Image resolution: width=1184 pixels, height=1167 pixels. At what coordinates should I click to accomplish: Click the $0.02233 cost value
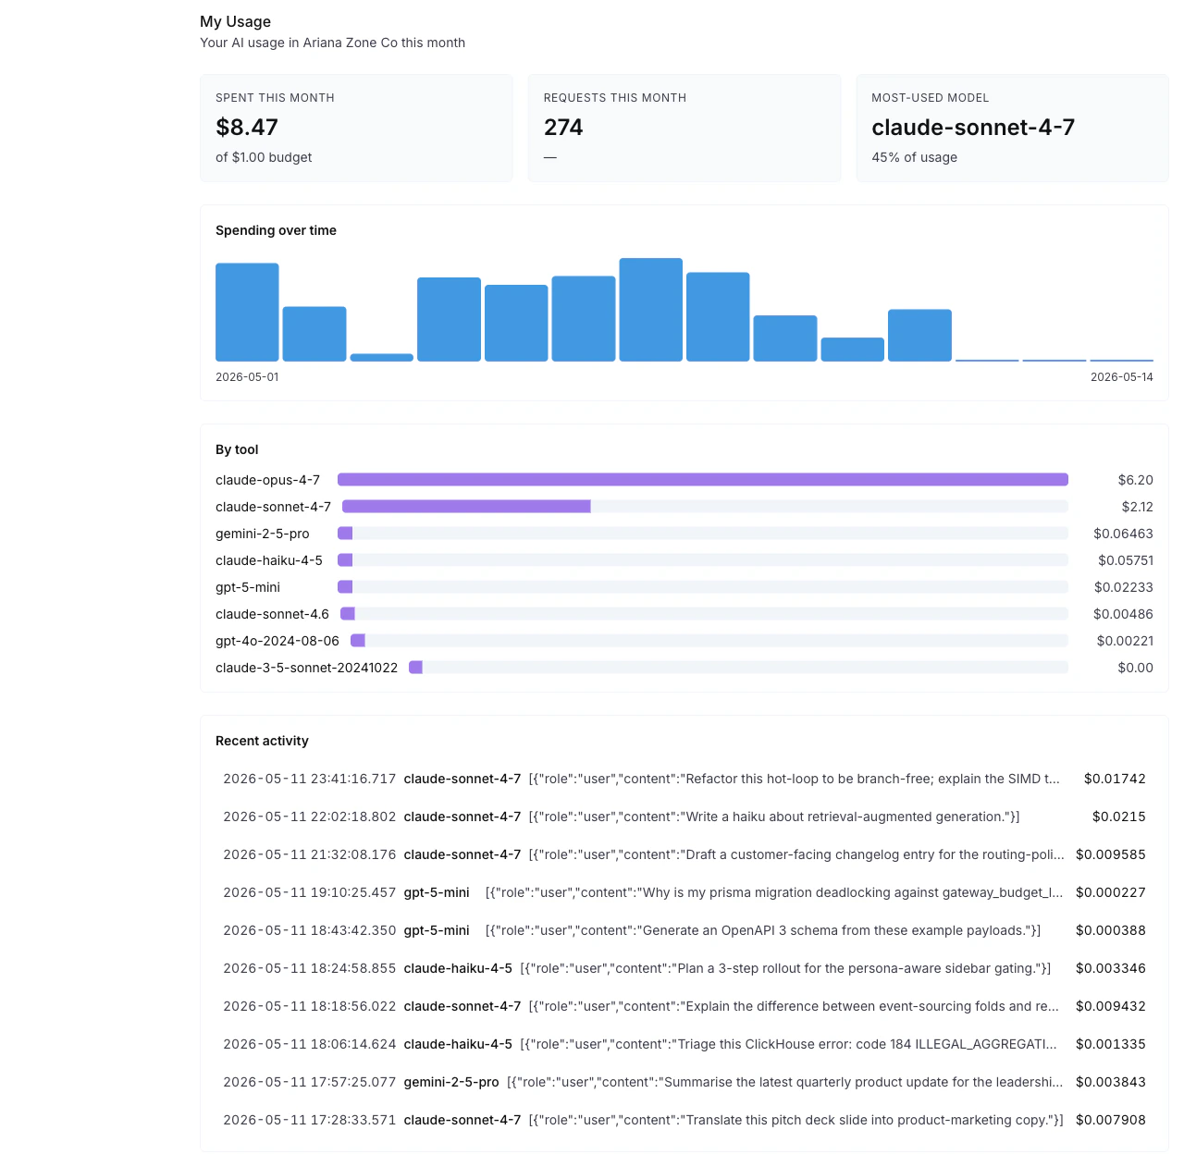pos(1124,587)
